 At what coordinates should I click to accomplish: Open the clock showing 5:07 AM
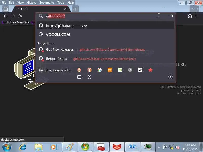190,147
